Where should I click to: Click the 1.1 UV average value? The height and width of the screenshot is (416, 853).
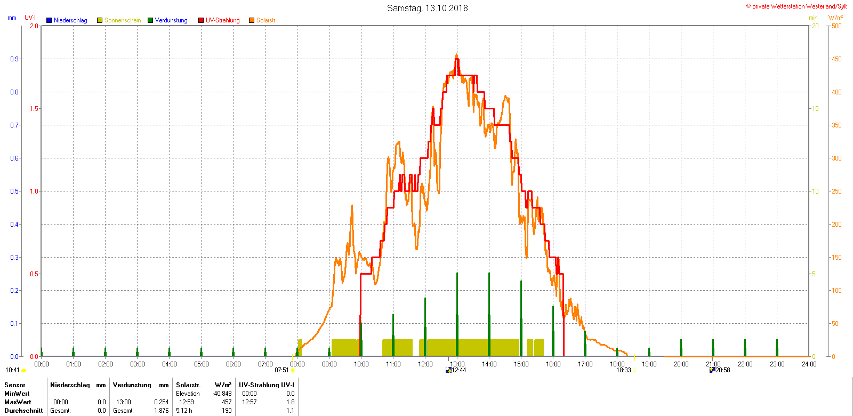pyautogui.click(x=291, y=411)
